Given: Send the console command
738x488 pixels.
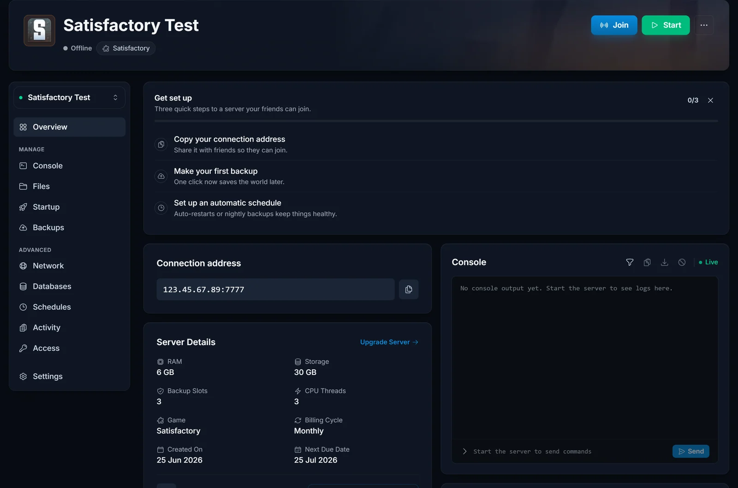Looking at the screenshot, I should pyautogui.click(x=691, y=452).
